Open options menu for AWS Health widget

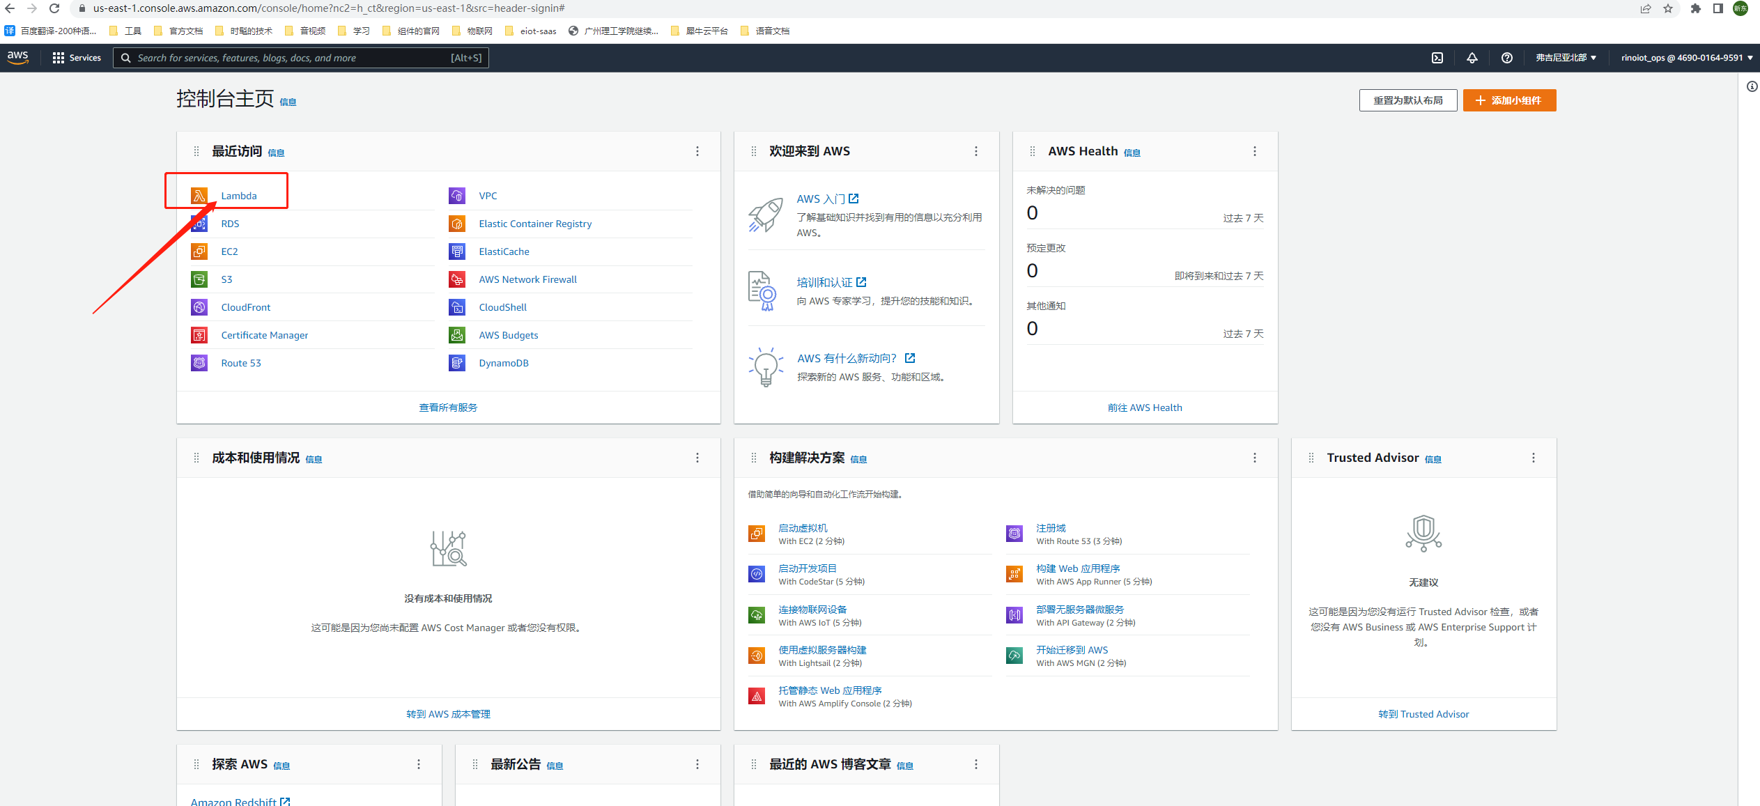click(x=1255, y=151)
